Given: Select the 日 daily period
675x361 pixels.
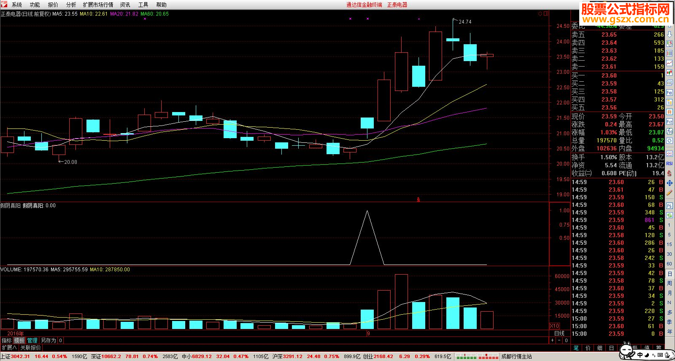Looking at the screenshot, I should click(670, 274).
